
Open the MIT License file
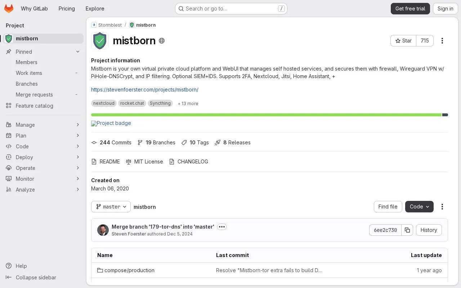(144, 162)
